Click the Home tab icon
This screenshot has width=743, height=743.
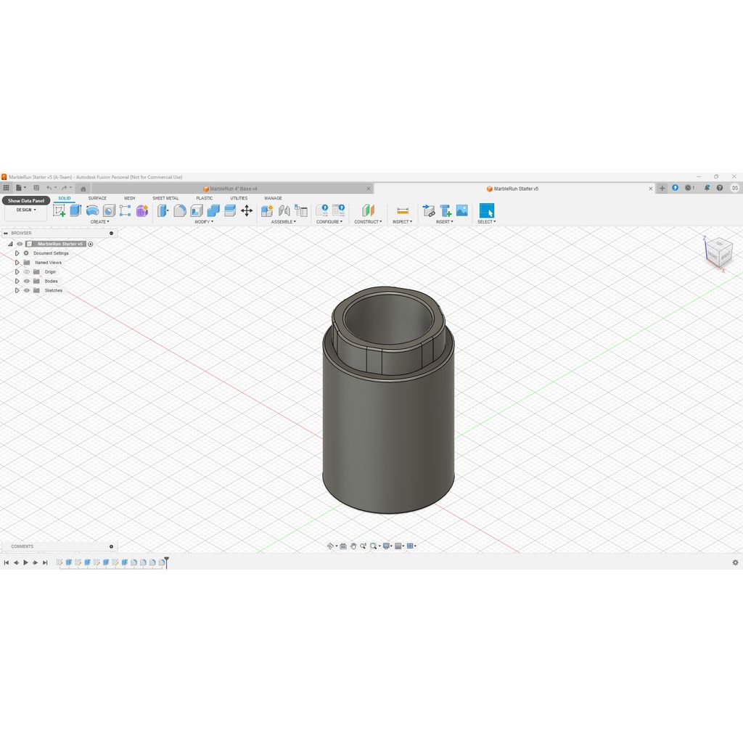pyautogui.click(x=83, y=189)
